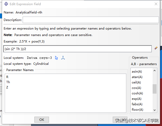This screenshot has width=162, height=126.
Task: Insert floor(A) operator
Action: coord(138,110)
